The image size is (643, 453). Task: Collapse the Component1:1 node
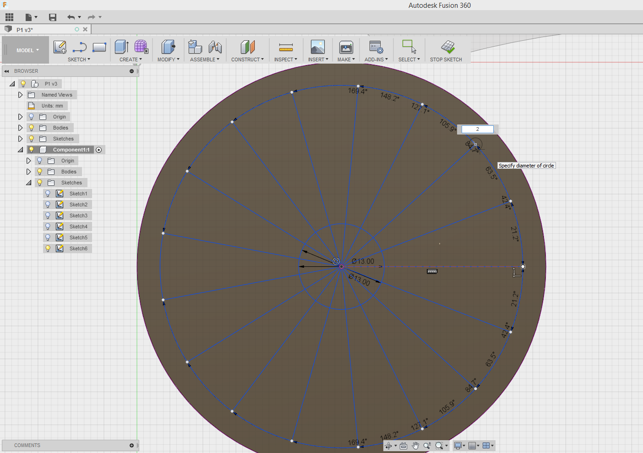[20, 150]
